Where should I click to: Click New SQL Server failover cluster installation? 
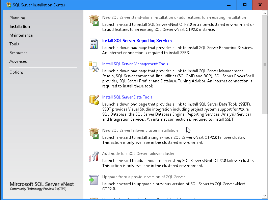pos(140,130)
